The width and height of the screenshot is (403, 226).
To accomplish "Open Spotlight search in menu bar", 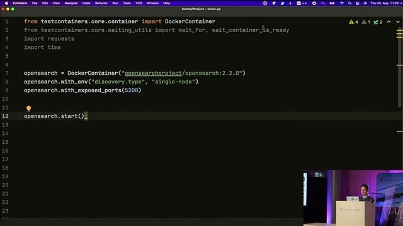I will click(349, 3).
